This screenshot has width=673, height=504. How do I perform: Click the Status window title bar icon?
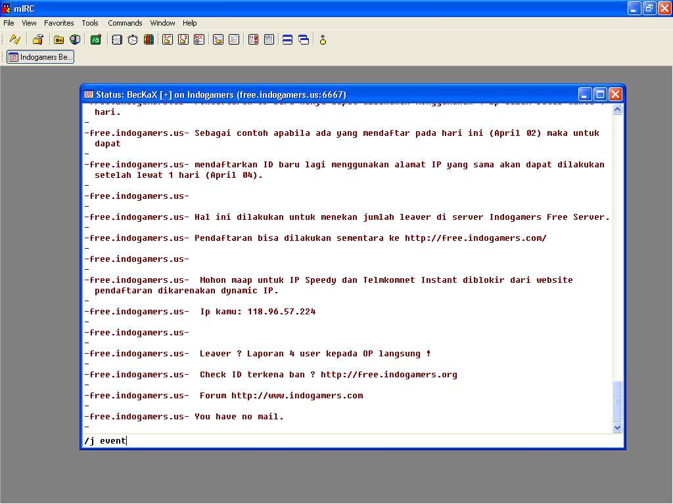point(89,94)
